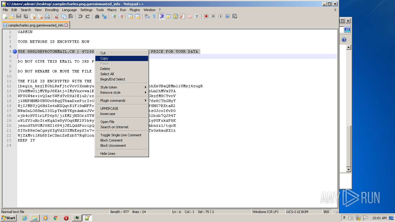The height and width of the screenshot is (222, 395).
Task: Click the Zoom Out toolbar icon
Action: (x=121, y=16)
